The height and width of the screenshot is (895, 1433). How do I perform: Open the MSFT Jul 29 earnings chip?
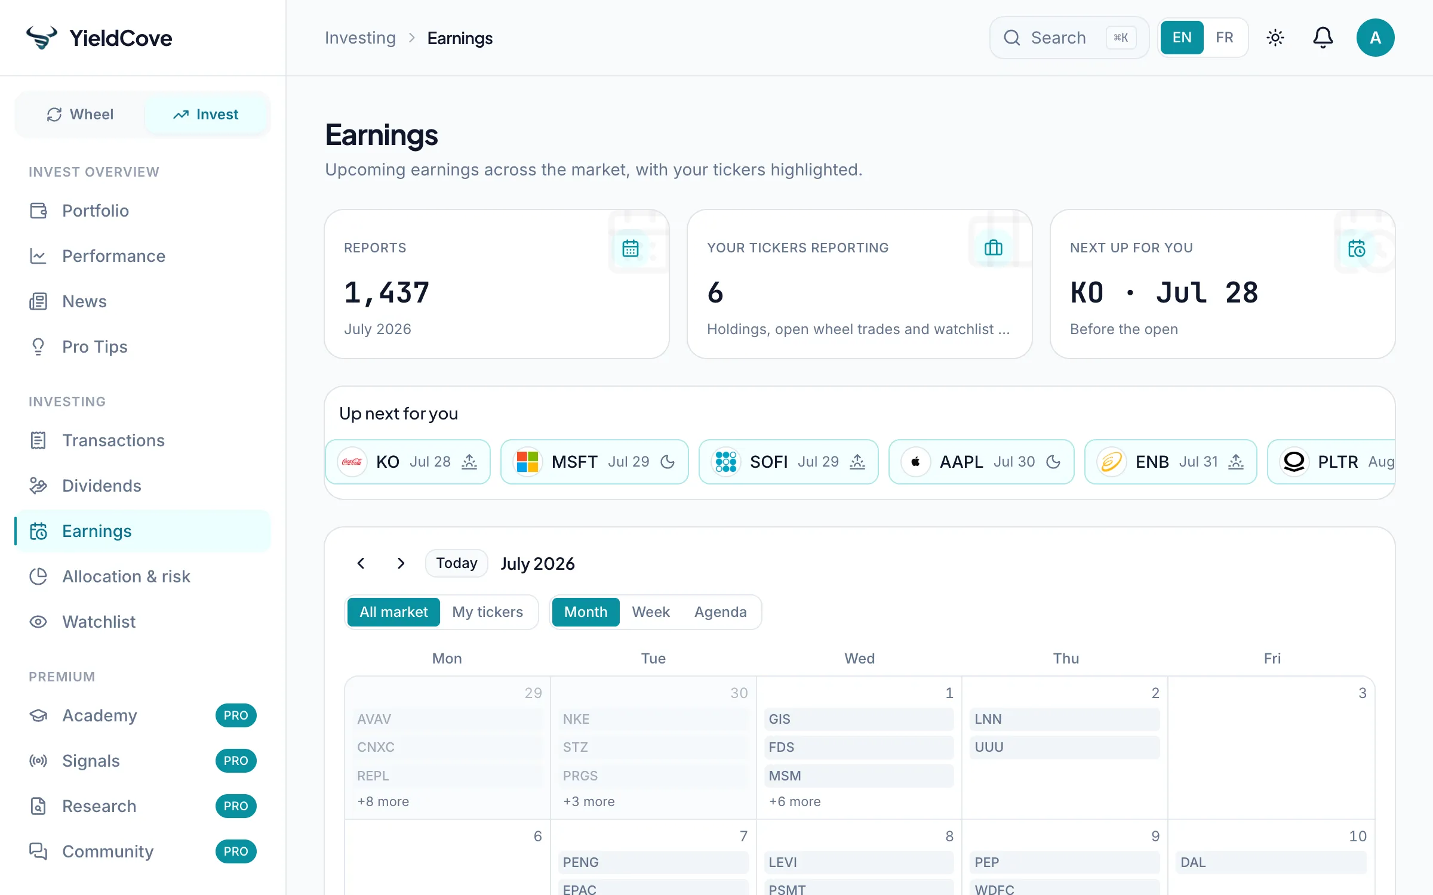point(594,462)
